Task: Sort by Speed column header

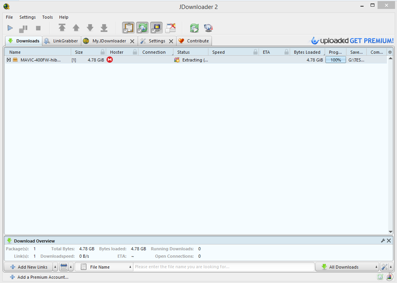Action: pyautogui.click(x=219, y=52)
